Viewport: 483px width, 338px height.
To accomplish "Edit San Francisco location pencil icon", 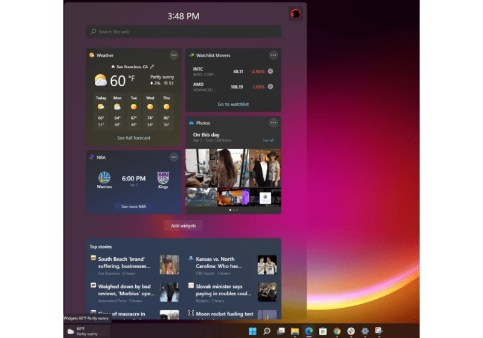I will [152, 66].
